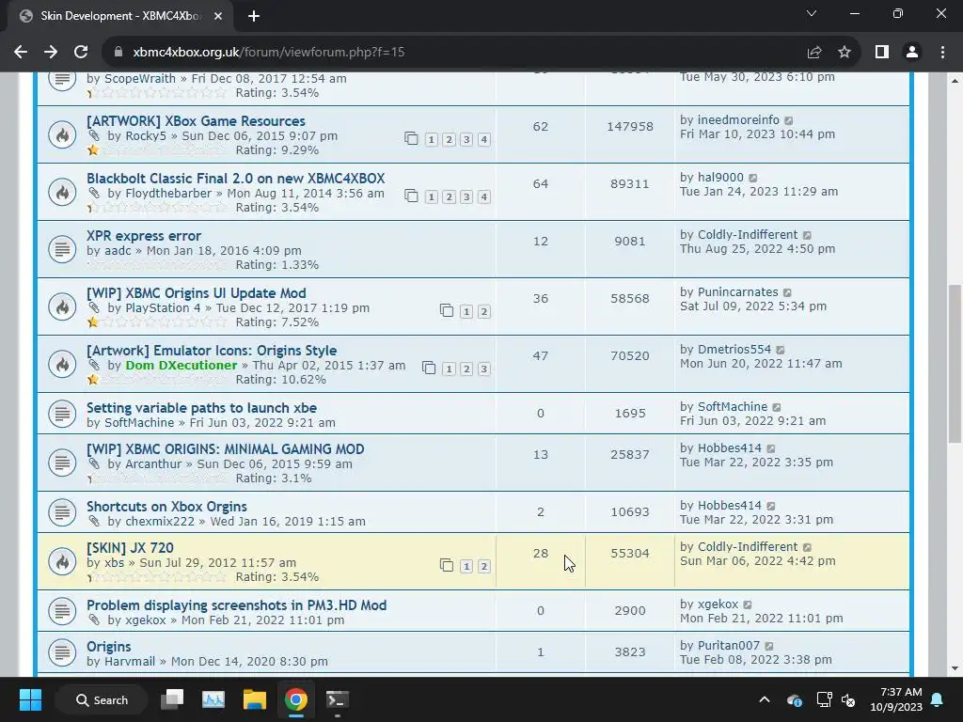
Task: Open Chrome three-dot menu
Action: [x=942, y=53]
